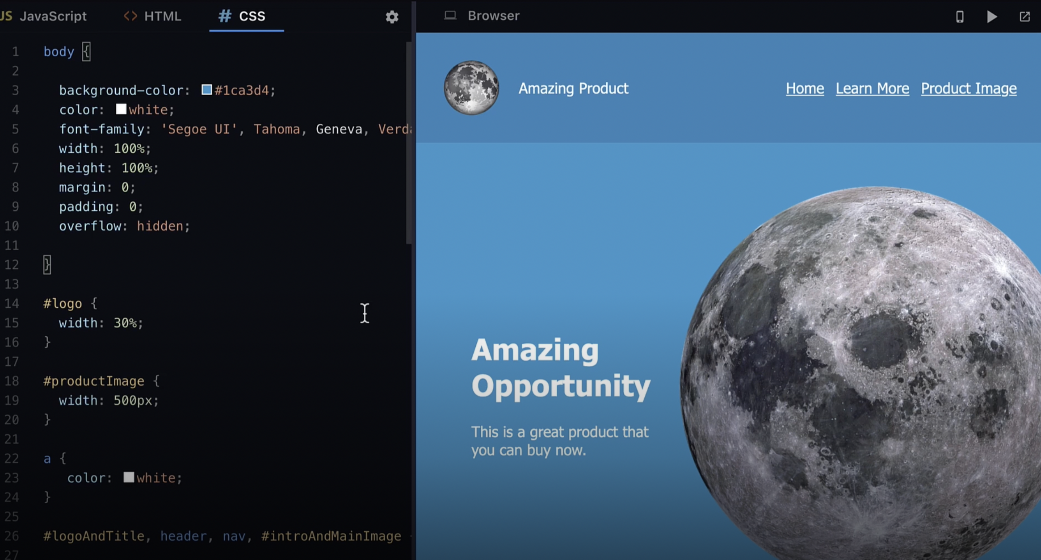Toggle mobile device preview icon
The width and height of the screenshot is (1041, 560).
[x=959, y=17]
